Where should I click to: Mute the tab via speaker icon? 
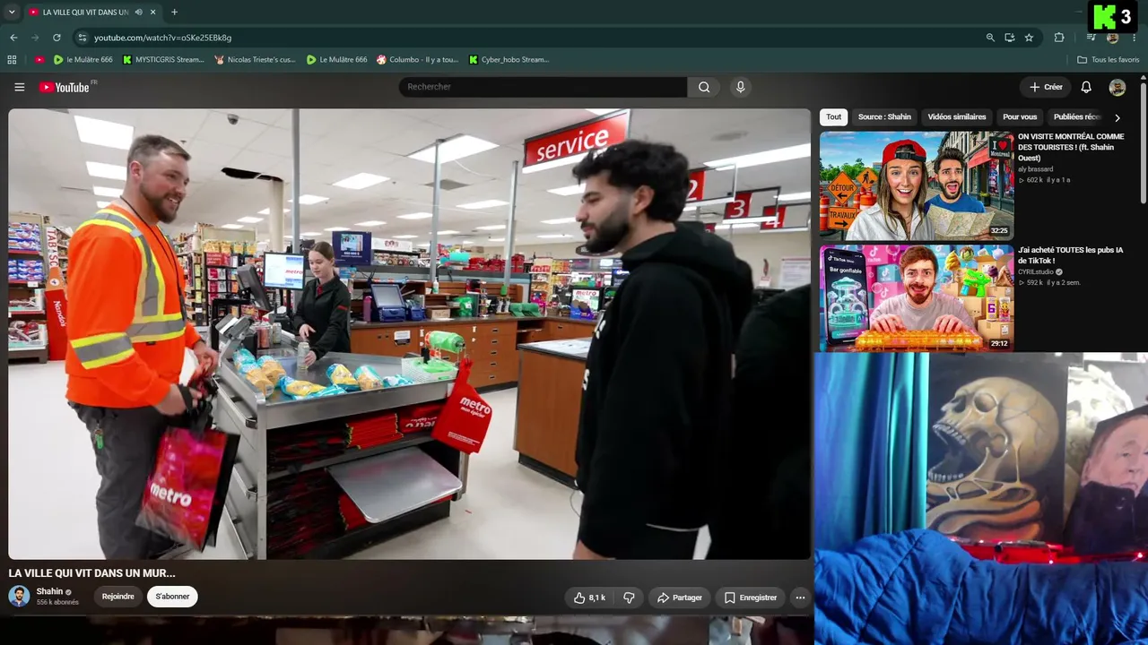click(138, 13)
